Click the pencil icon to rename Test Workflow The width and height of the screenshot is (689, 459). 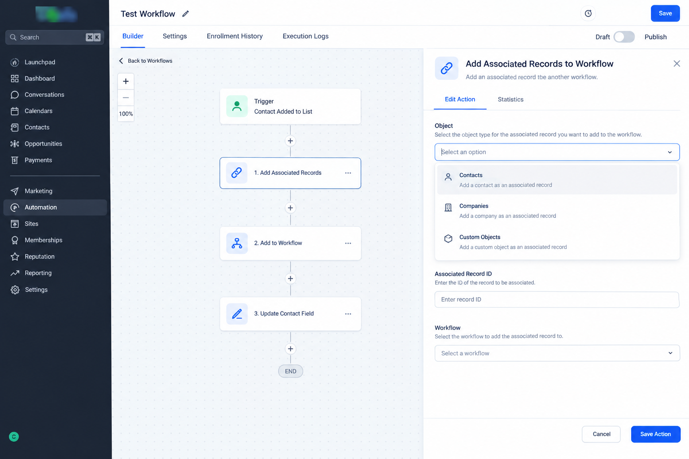(x=186, y=14)
